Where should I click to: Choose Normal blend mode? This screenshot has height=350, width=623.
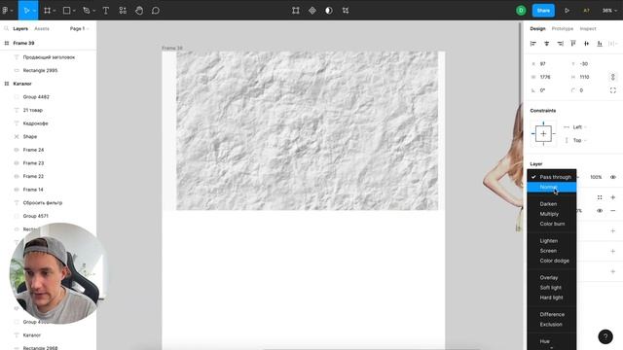point(552,187)
